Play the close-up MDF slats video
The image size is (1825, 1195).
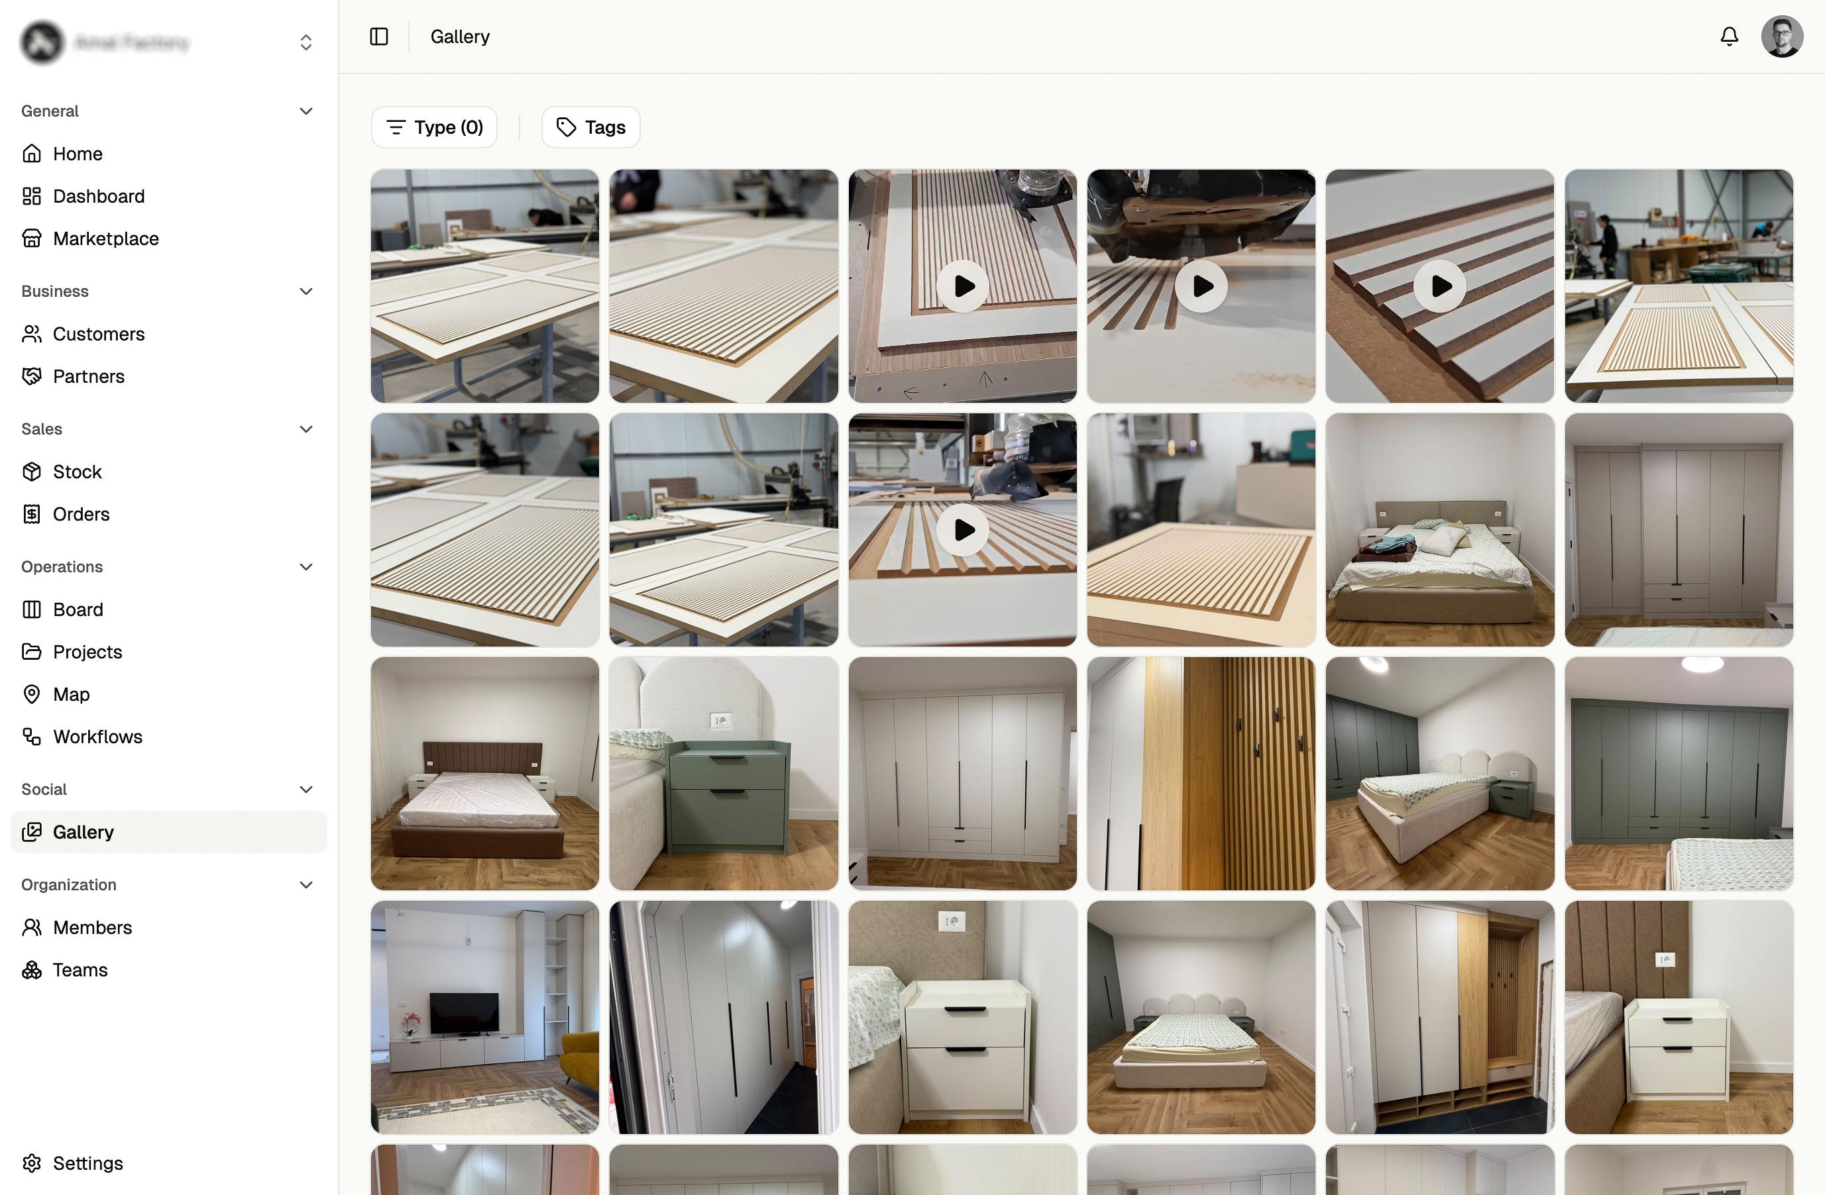pos(1439,286)
